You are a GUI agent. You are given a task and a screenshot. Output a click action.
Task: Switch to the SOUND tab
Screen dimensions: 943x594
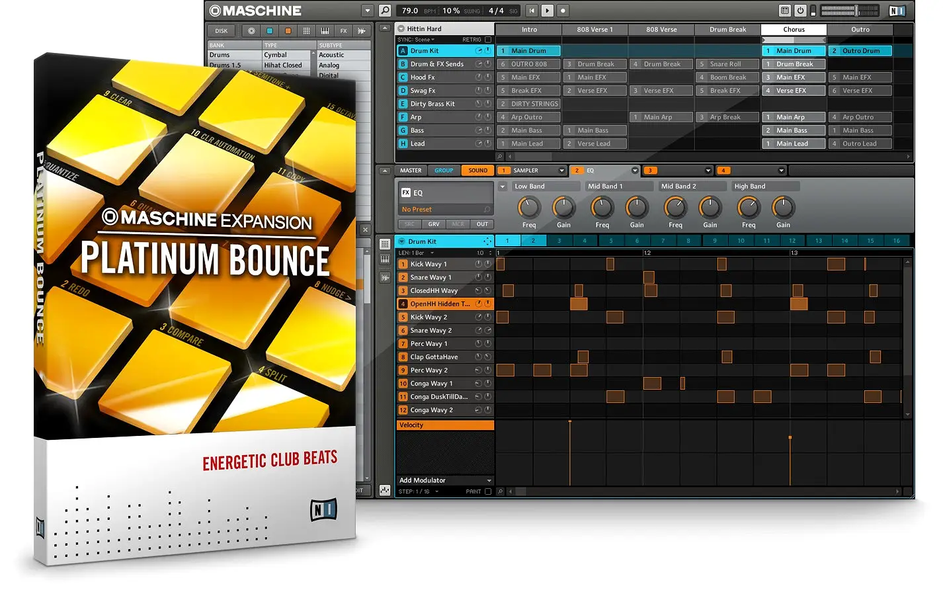tap(477, 171)
